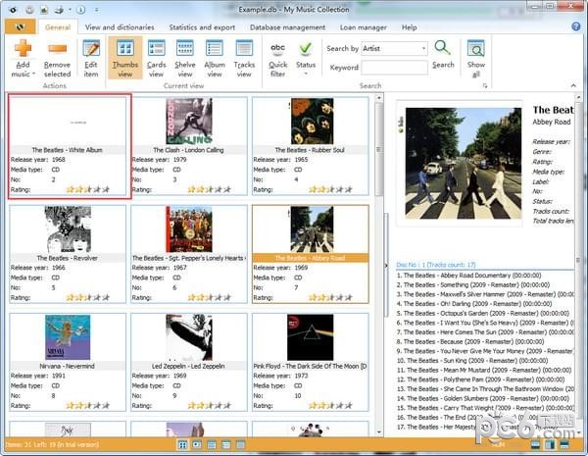Click the Keyword input field

(x=394, y=68)
